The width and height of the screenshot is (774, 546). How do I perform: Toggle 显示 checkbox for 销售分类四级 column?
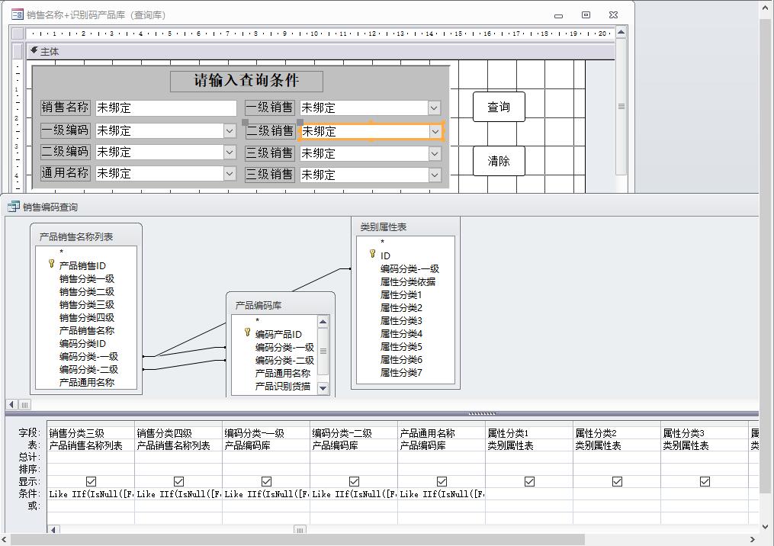pos(178,481)
